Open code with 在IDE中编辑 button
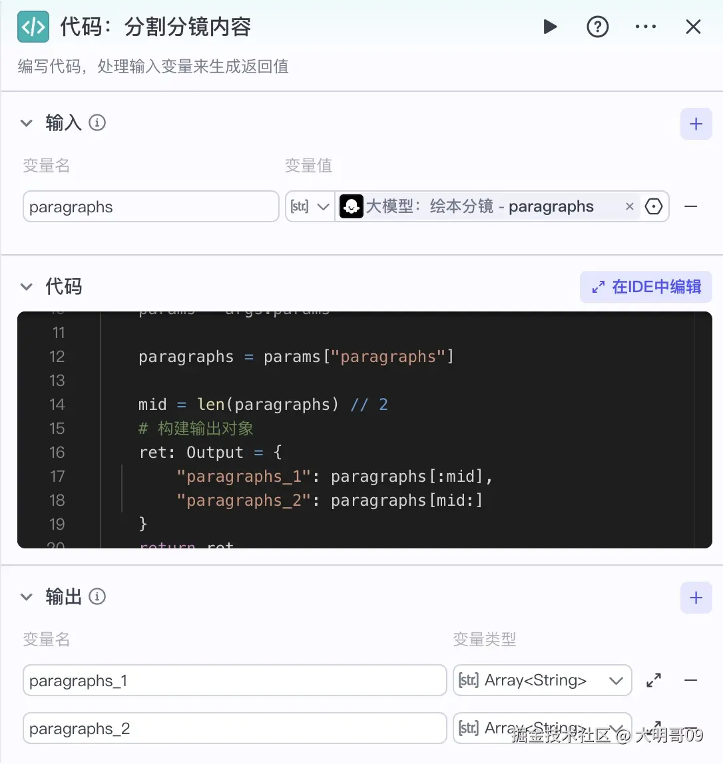This screenshot has height=764, width=723. coord(646,287)
